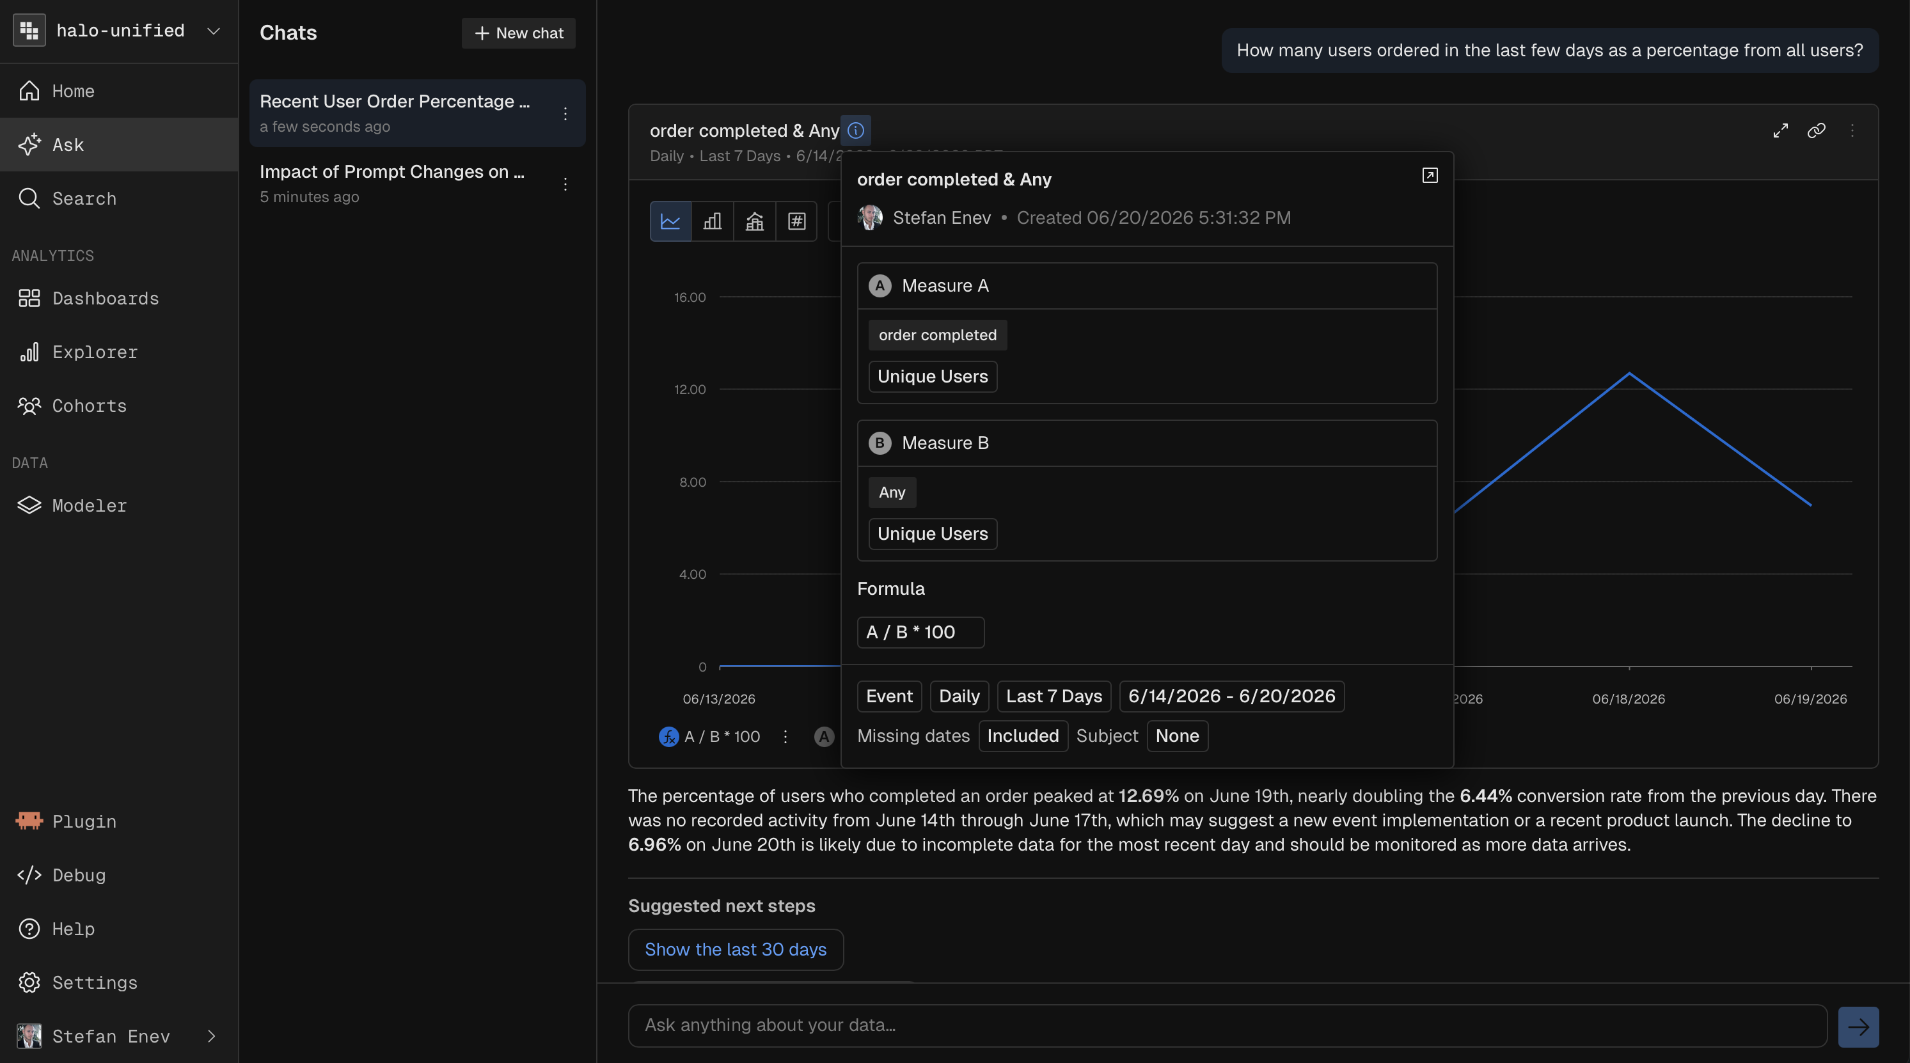
Task: Open Settings gear icon
Action: click(29, 982)
